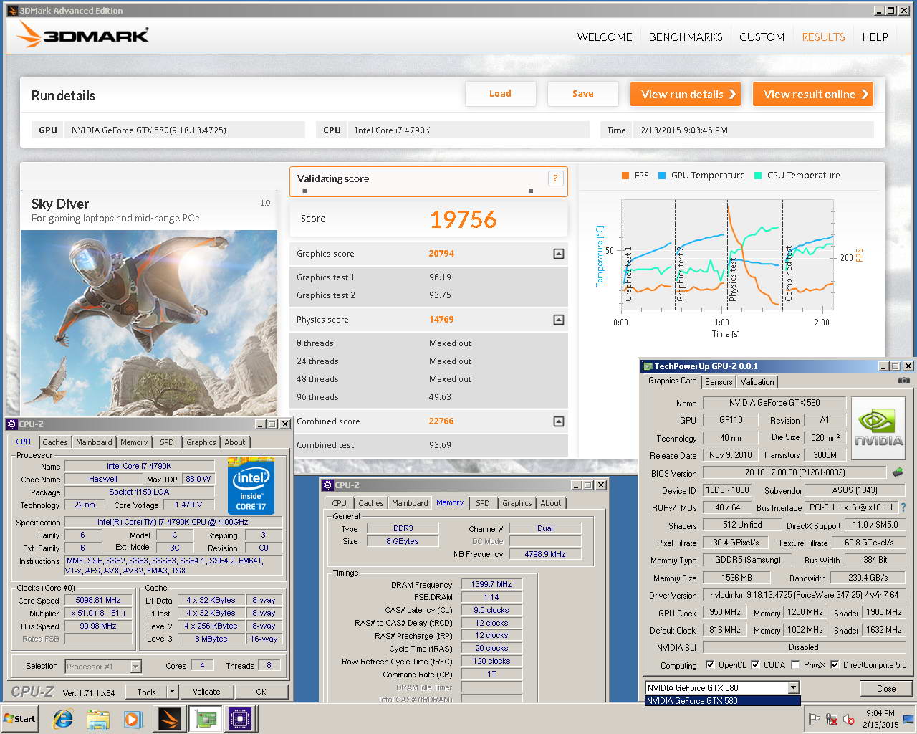
Task: Click the volume tray icon
Action: 849,719
